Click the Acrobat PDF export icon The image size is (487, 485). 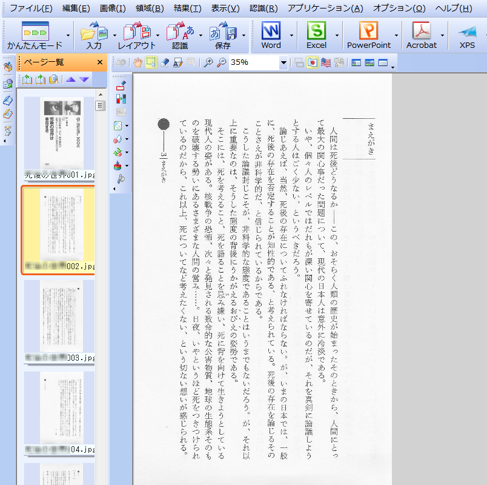pos(421,35)
